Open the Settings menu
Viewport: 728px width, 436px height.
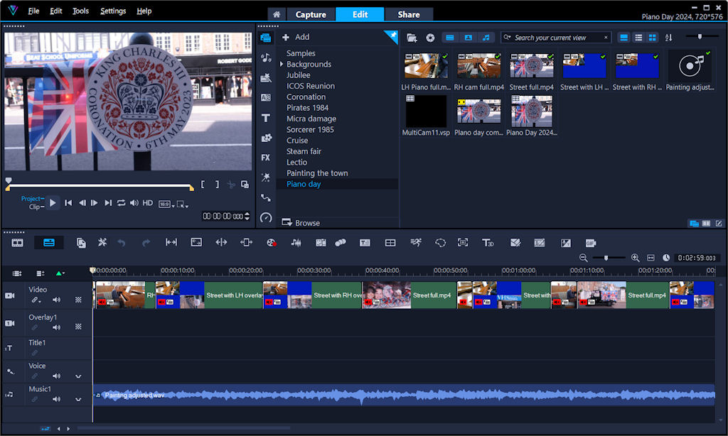point(113,11)
